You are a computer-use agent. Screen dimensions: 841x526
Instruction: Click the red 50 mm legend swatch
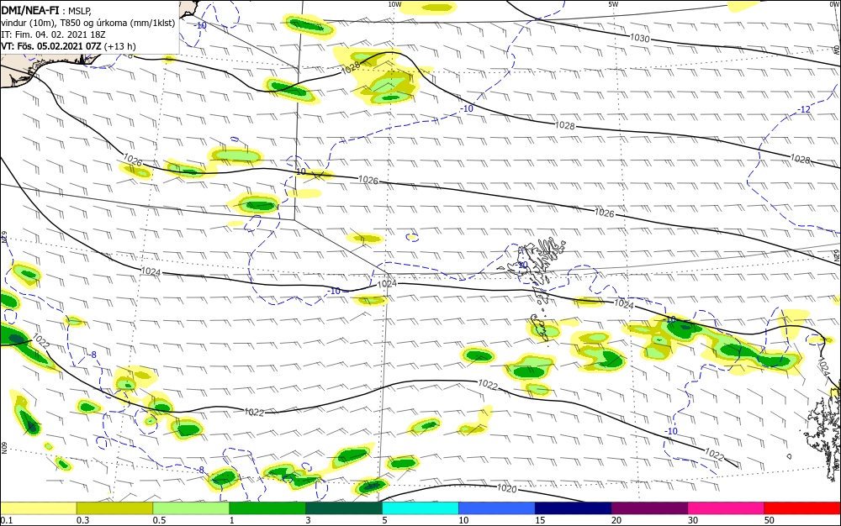pos(802,508)
